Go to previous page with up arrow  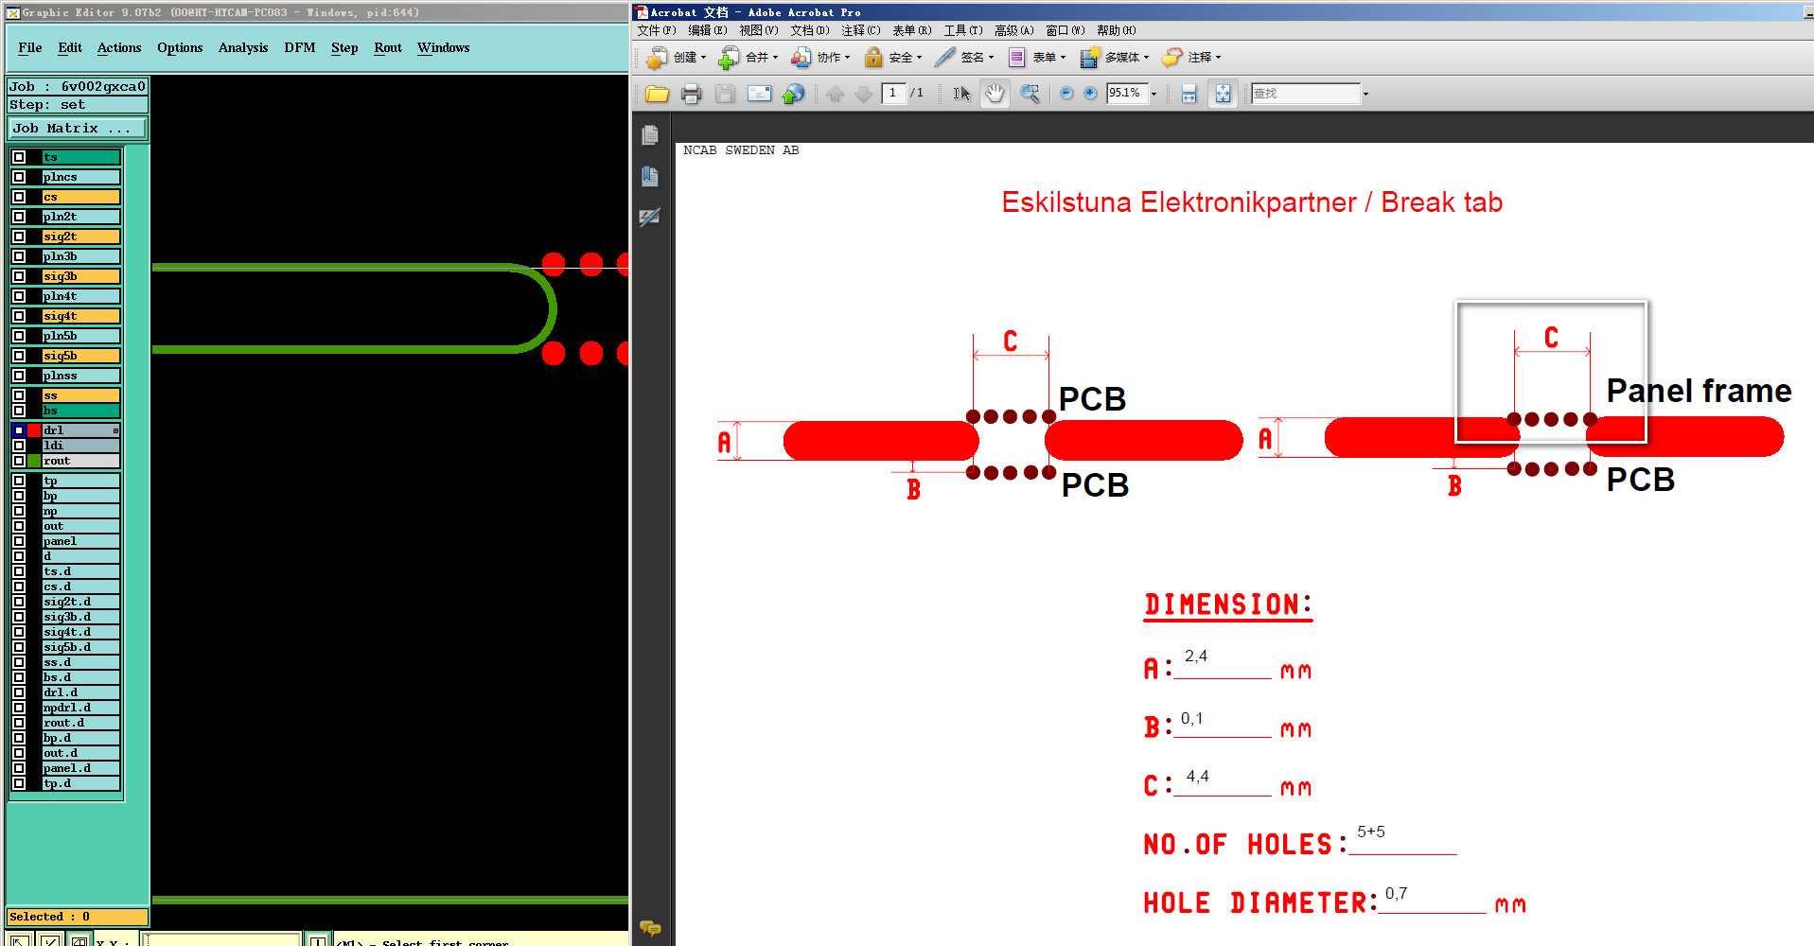(x=835, y=94)
